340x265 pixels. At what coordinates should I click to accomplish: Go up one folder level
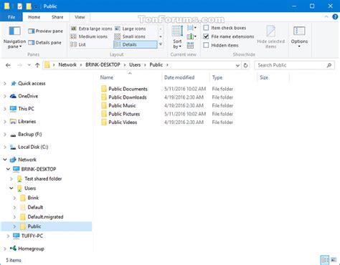(37, 65)
